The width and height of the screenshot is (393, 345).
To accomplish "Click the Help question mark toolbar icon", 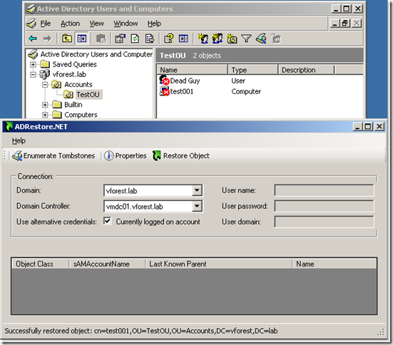I will coord(168,38).
